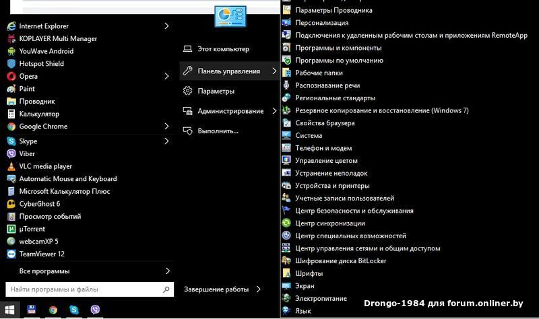Select Региональные стандарты
Image resolution: width=539 pixels, height=319 pixels.
pos(335,98)
